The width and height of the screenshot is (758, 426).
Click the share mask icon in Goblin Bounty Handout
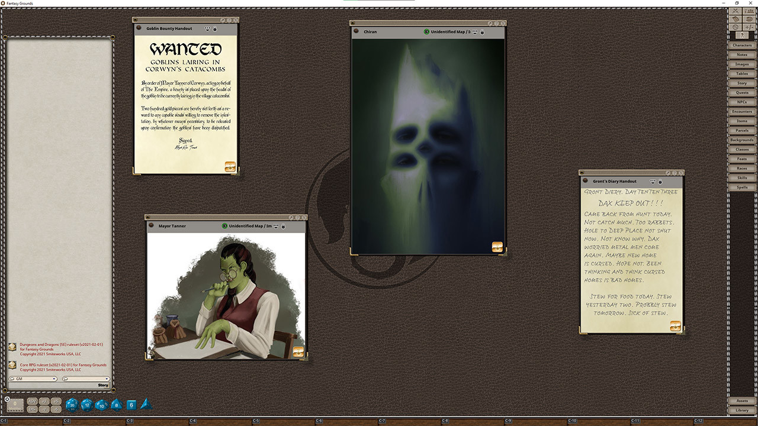207,28
